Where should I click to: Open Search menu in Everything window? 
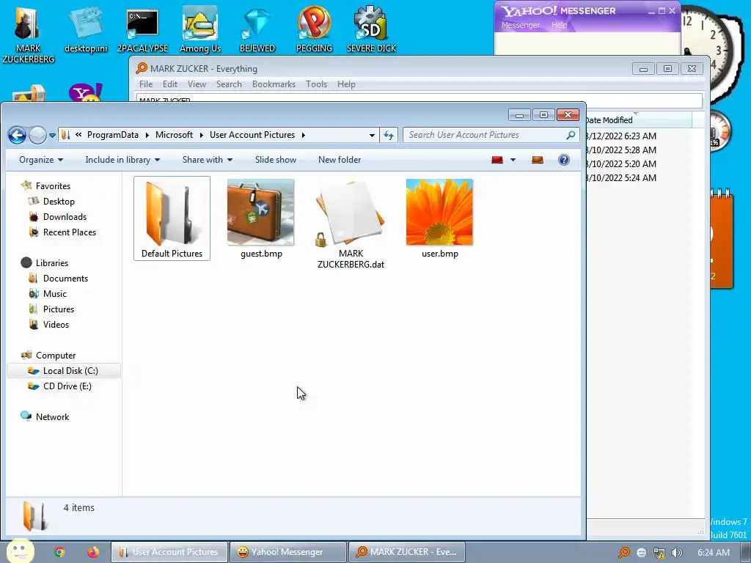coord(229,84)
